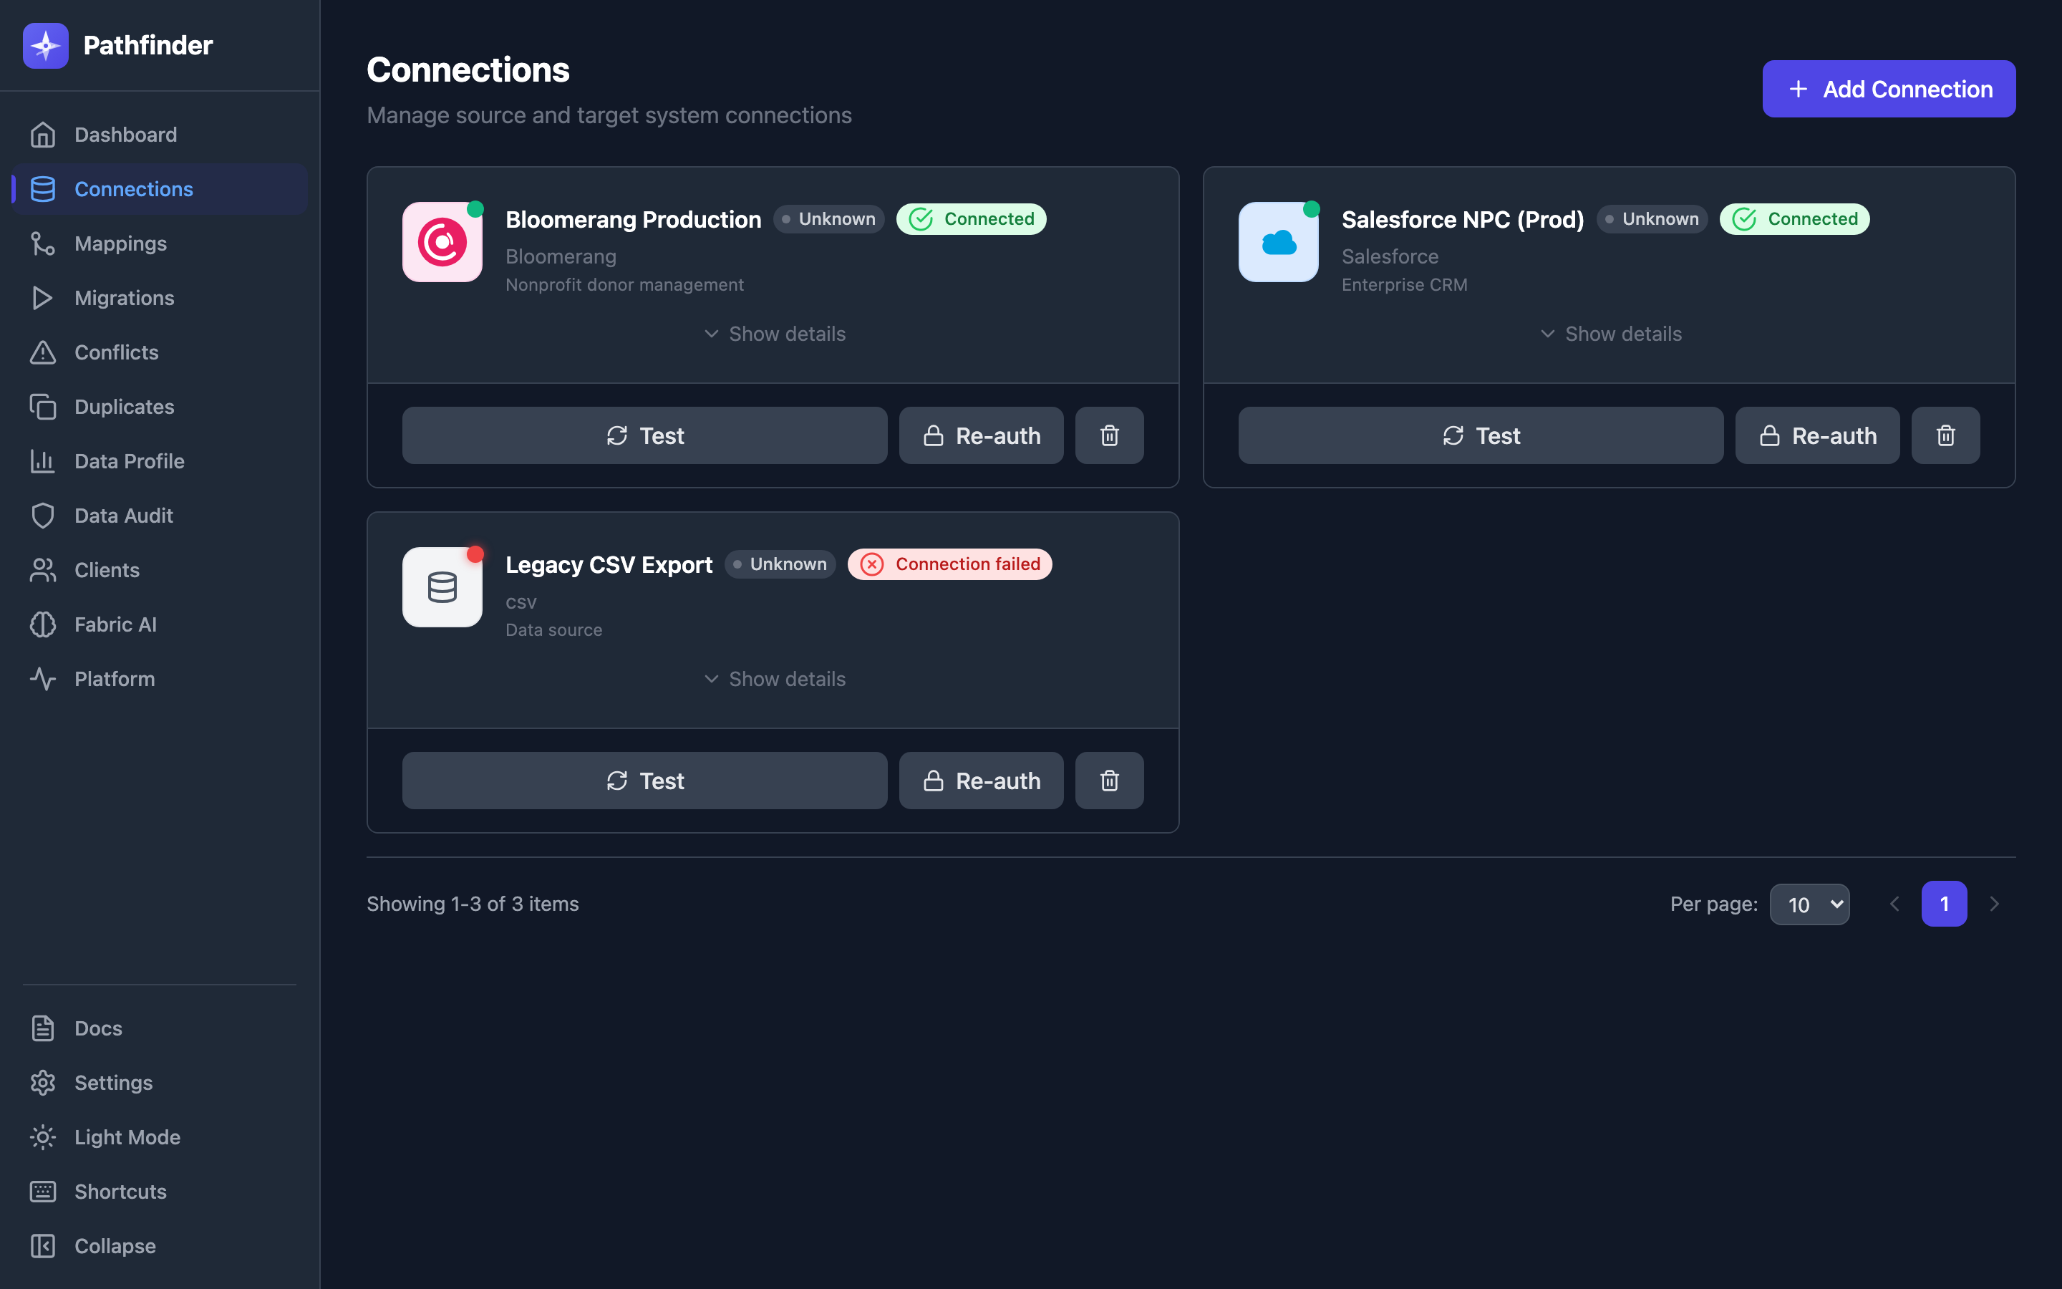
Task: Click the Add Connection button
Action: point(1888,89)
